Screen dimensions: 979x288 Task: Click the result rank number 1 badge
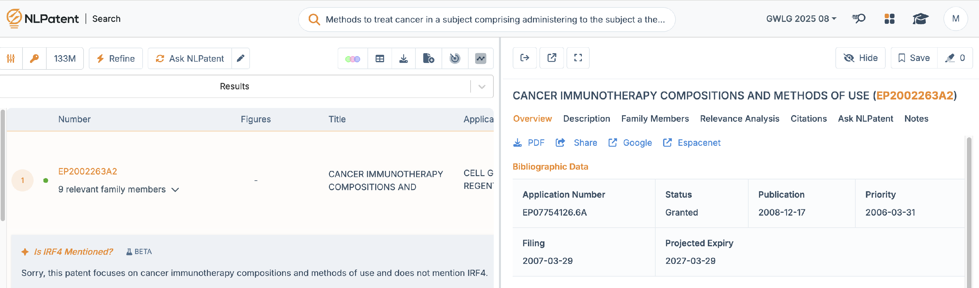(23, 180)
